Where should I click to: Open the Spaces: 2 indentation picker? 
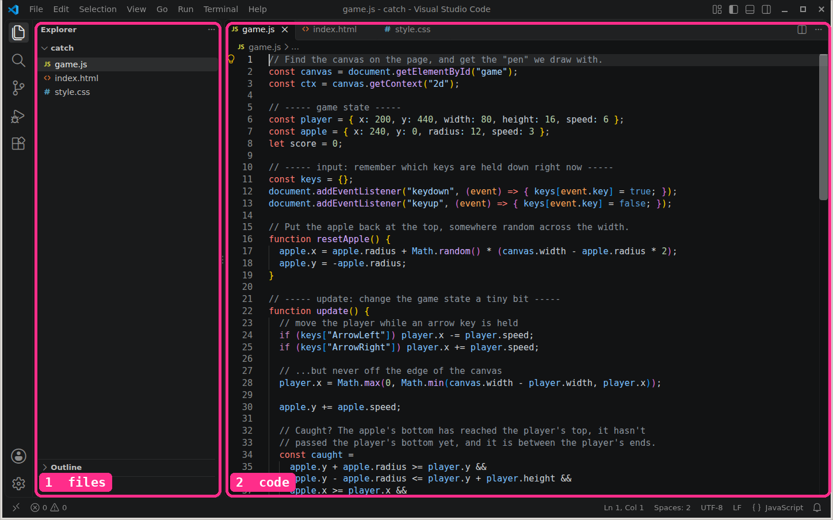click(672, 507)
